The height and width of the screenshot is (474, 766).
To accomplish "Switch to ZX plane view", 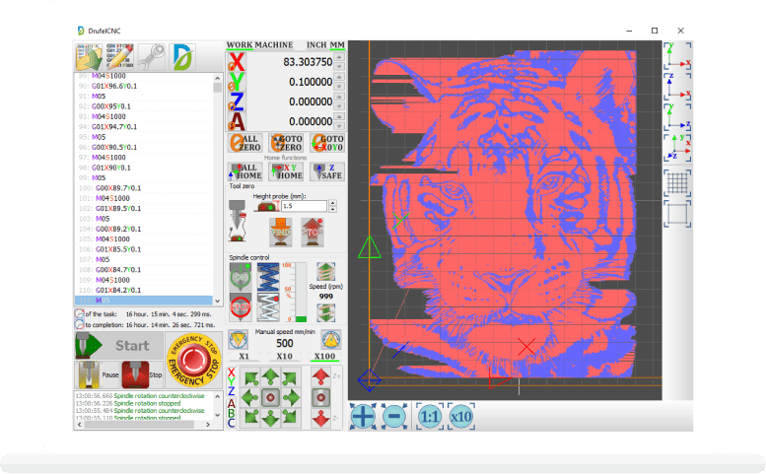I will 677,87.
